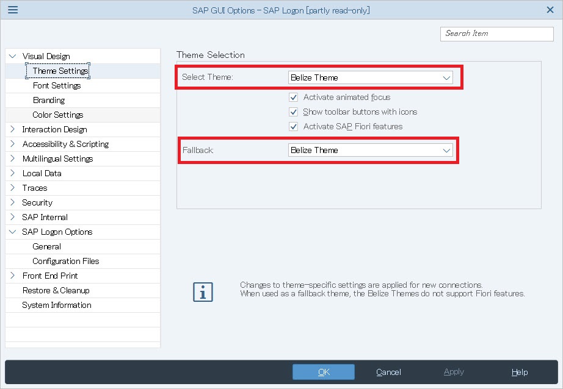The width and height of the screenshot is (563, 389).
Task: Open Font Settings in the tree
Action: tap(57, 86)
